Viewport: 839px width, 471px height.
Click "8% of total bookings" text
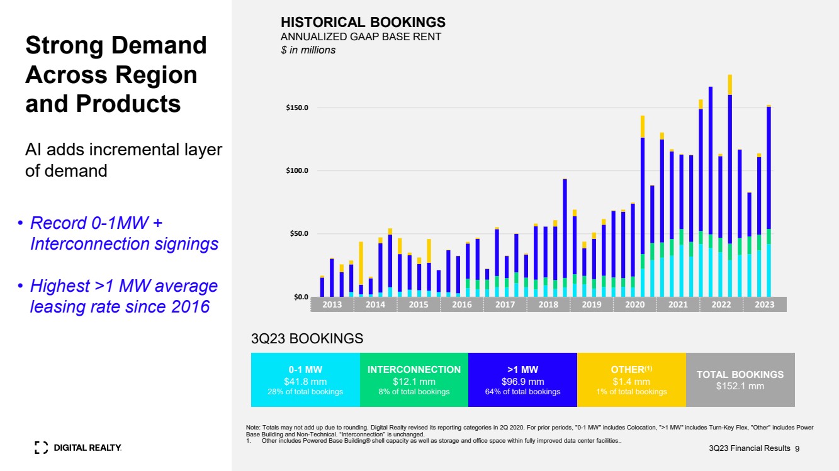(x=414, y=392)
